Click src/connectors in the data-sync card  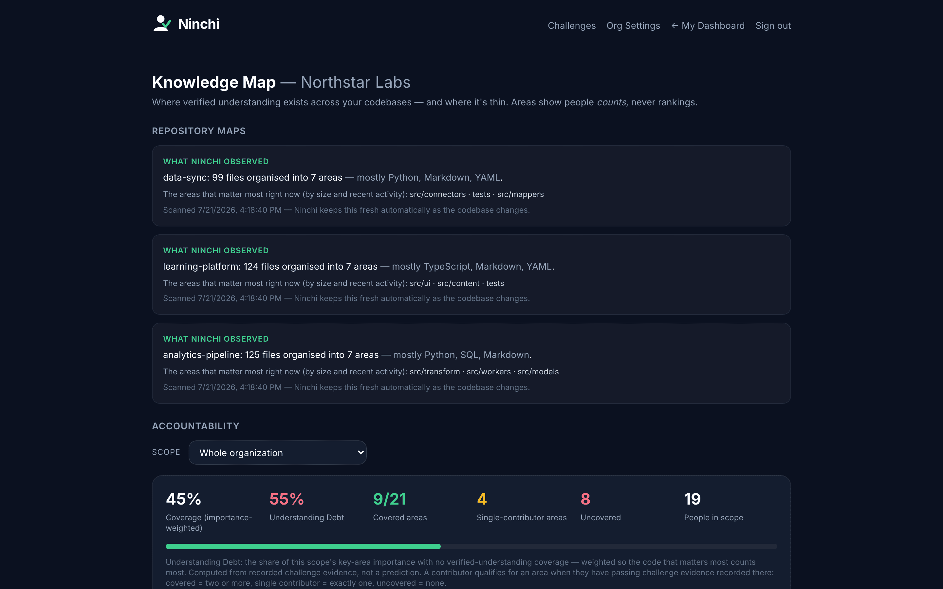(437, 194)
